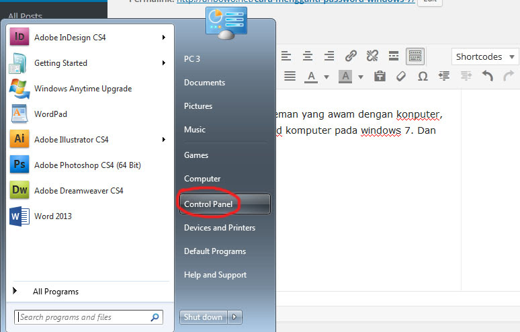Expand Adobe InDesign CS4 jump list arrow
The width and height of the screenshot is (520, 332).
(164, 38)
